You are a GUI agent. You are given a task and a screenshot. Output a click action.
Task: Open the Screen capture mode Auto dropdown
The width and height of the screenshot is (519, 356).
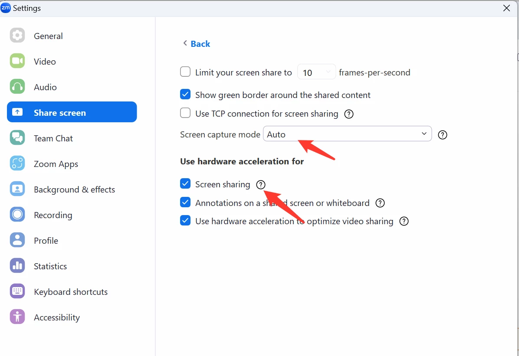(x=347, y=134)
